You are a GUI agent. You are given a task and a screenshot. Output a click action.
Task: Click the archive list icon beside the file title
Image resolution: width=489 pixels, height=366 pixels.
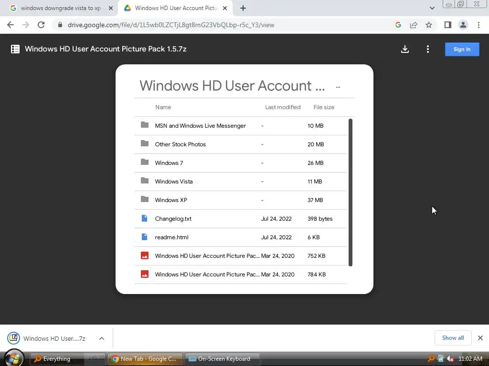15,49
